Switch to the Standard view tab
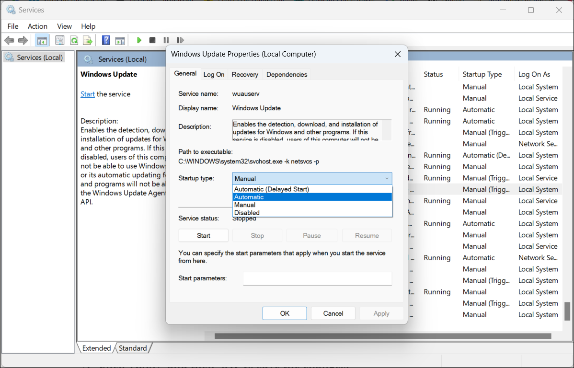 coord(133,348)
